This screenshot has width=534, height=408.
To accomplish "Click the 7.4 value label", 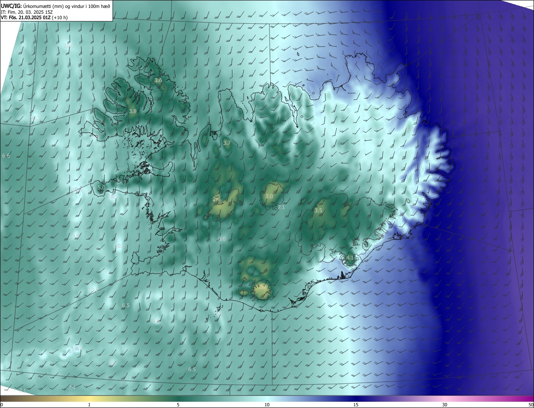I will [72, 388].
